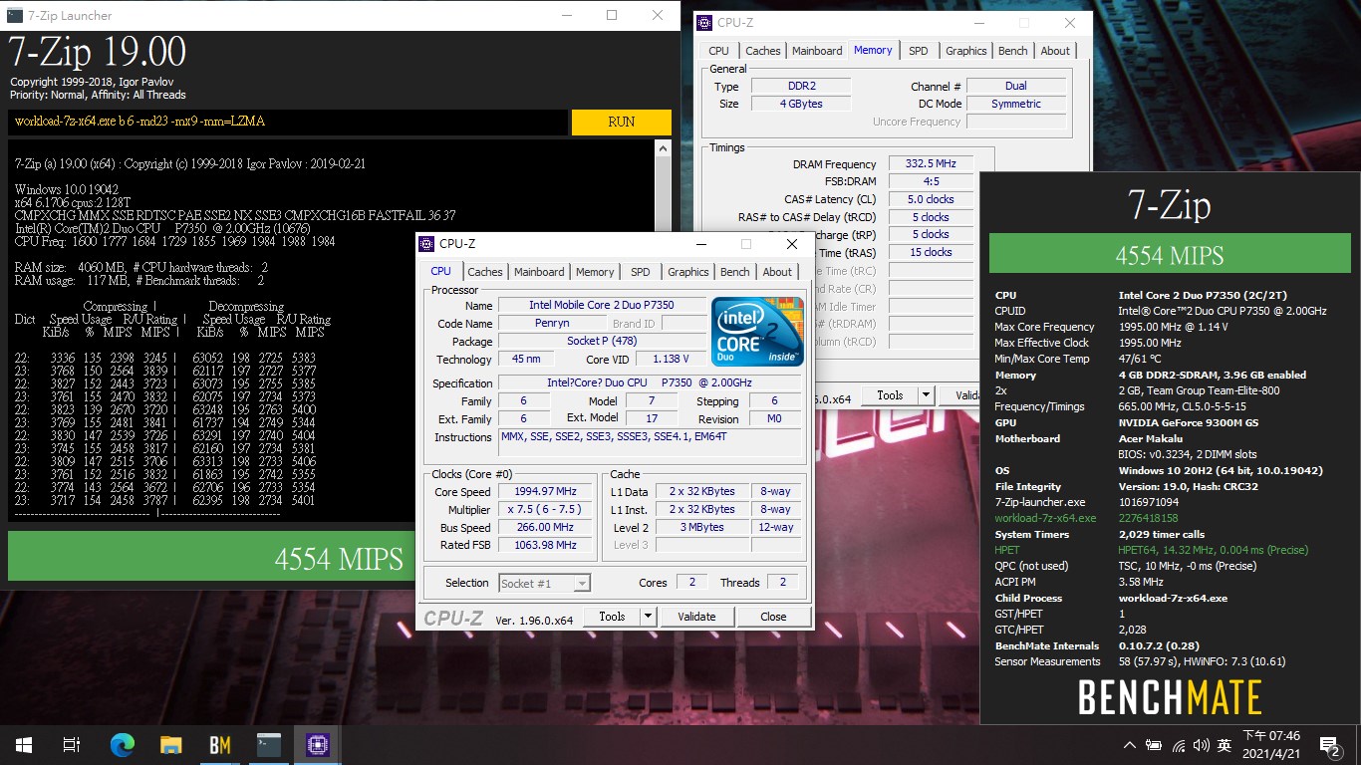Open volume tray icon
The width and height of the screenshot is (1361, 765).
1203,745
